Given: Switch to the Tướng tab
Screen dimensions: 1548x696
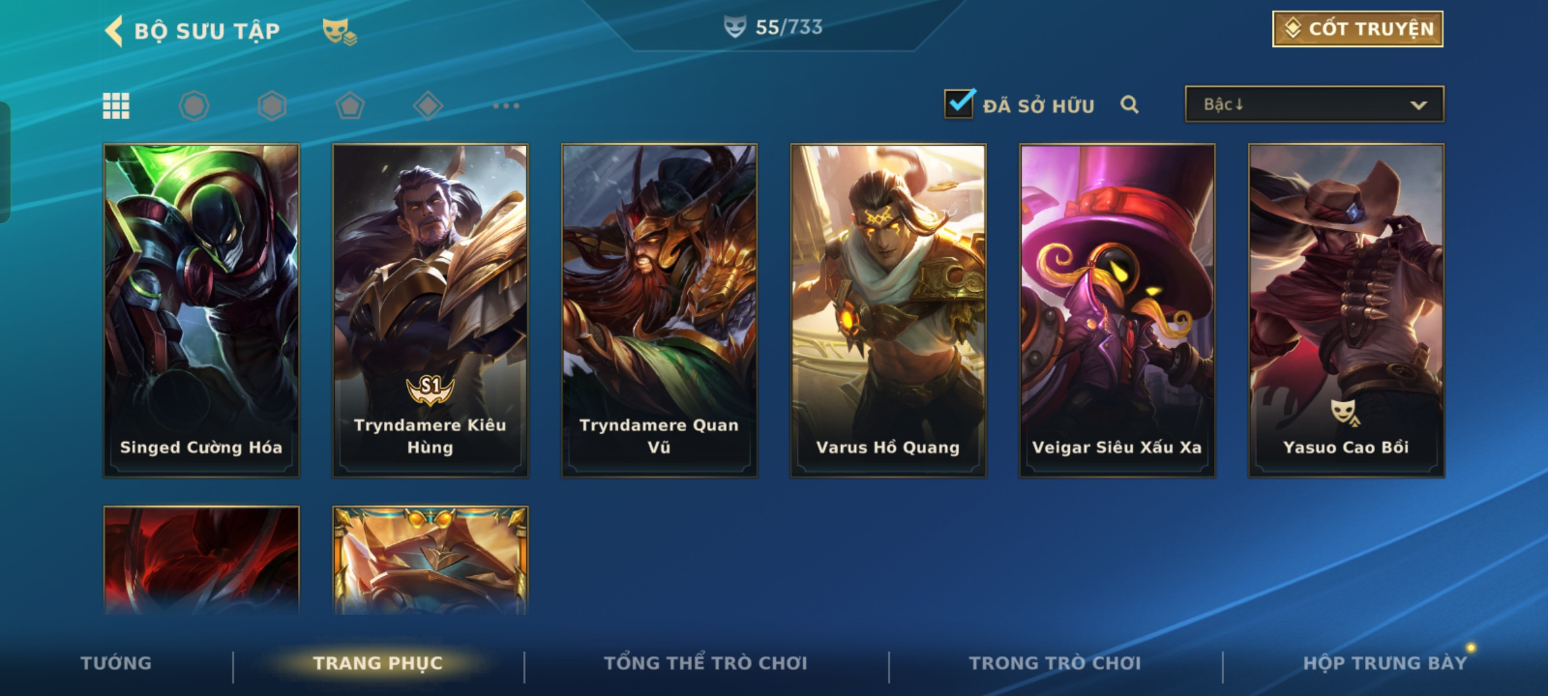Looking at the screenshot, I should tap(116, 663).
